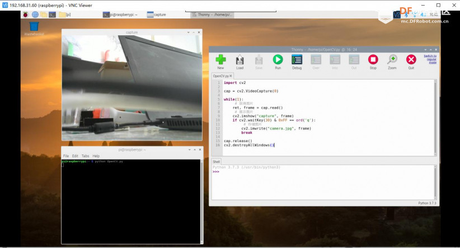460x248 pixels.
Task: Click inside the black terminal area
Action: (131, 203)
